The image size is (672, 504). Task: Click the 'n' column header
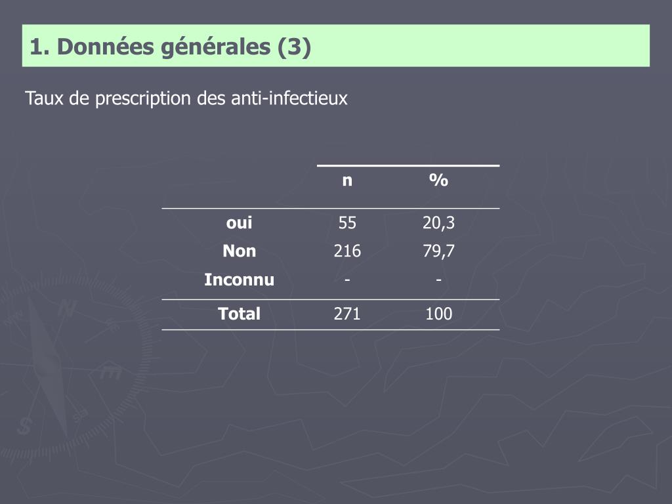point(347,180)
